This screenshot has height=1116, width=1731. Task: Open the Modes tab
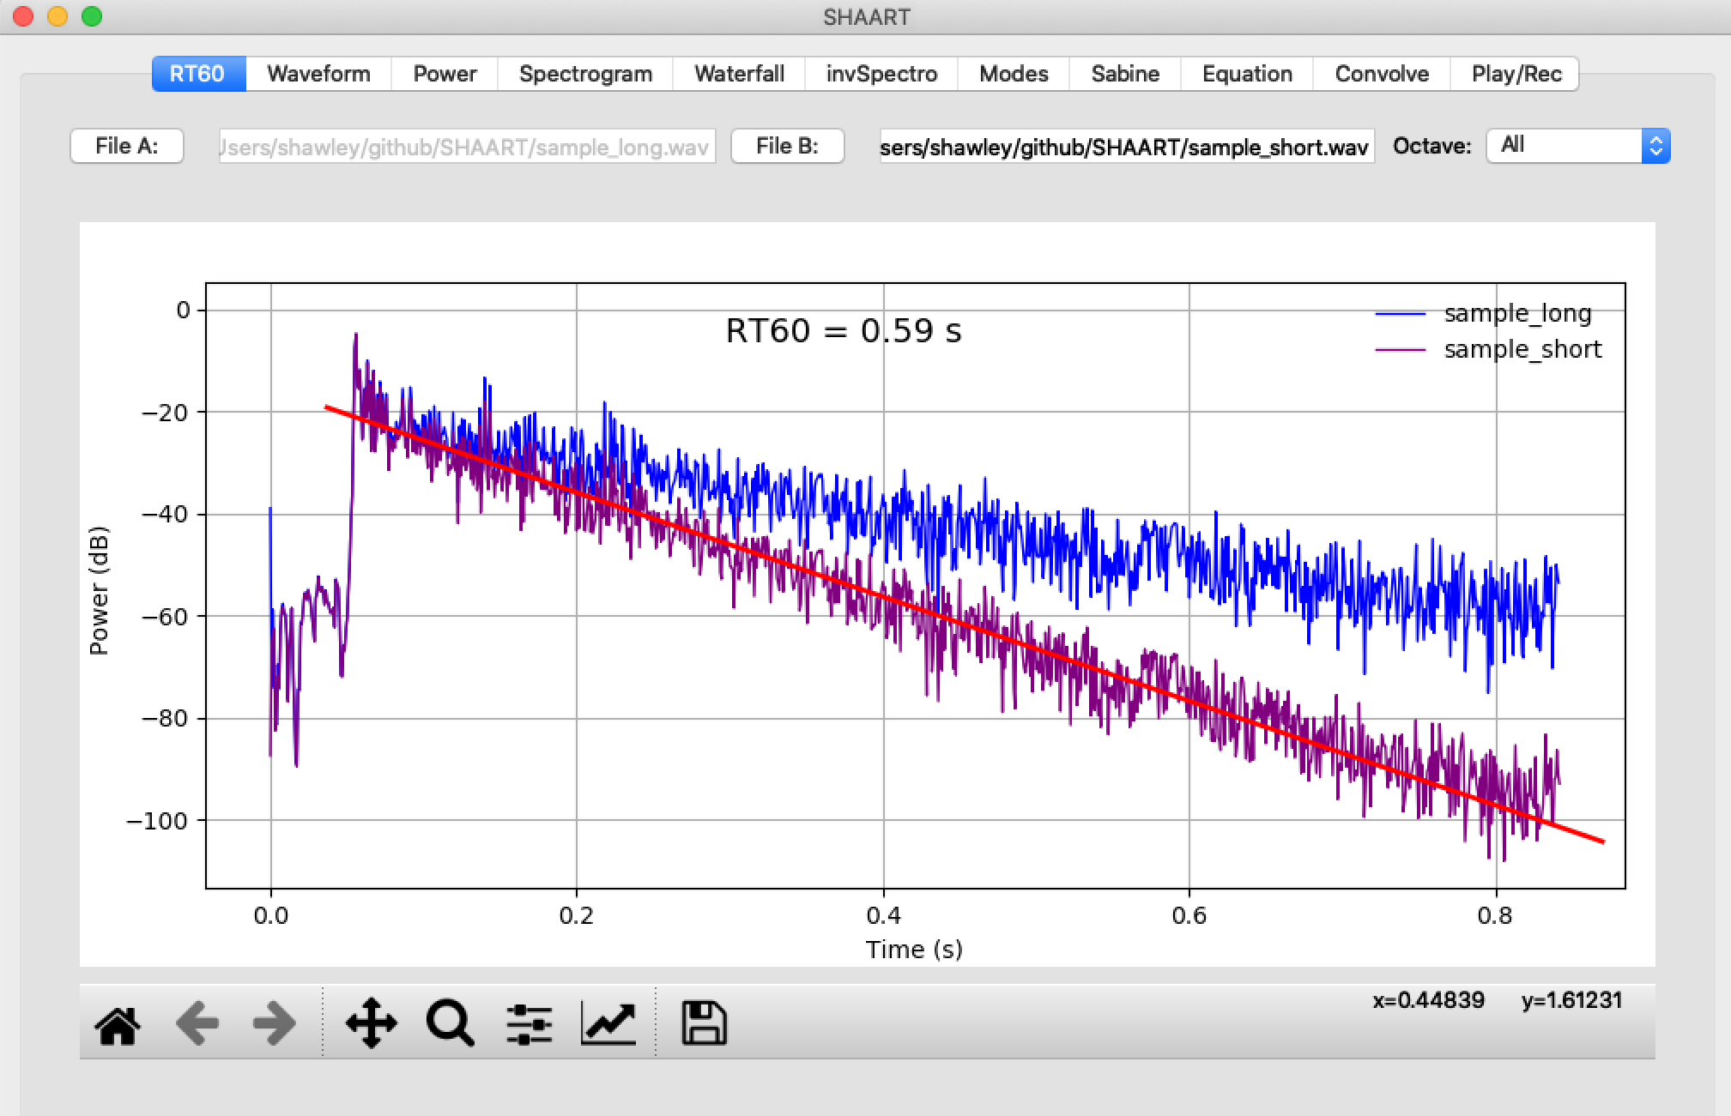[x=1014, y=74]
